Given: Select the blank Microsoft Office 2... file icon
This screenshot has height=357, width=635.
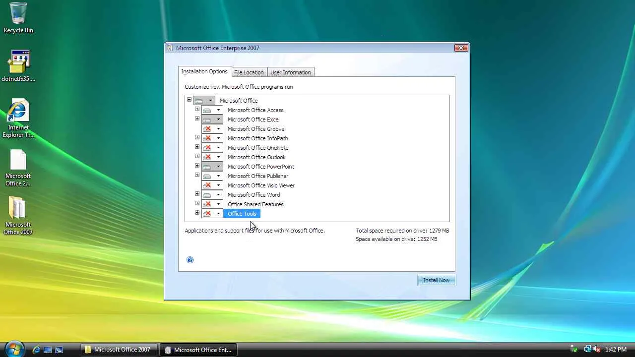Looking at the screenshot, I should click(18, 168).
